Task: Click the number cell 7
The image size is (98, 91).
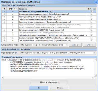Action: [x=4, y=35]
